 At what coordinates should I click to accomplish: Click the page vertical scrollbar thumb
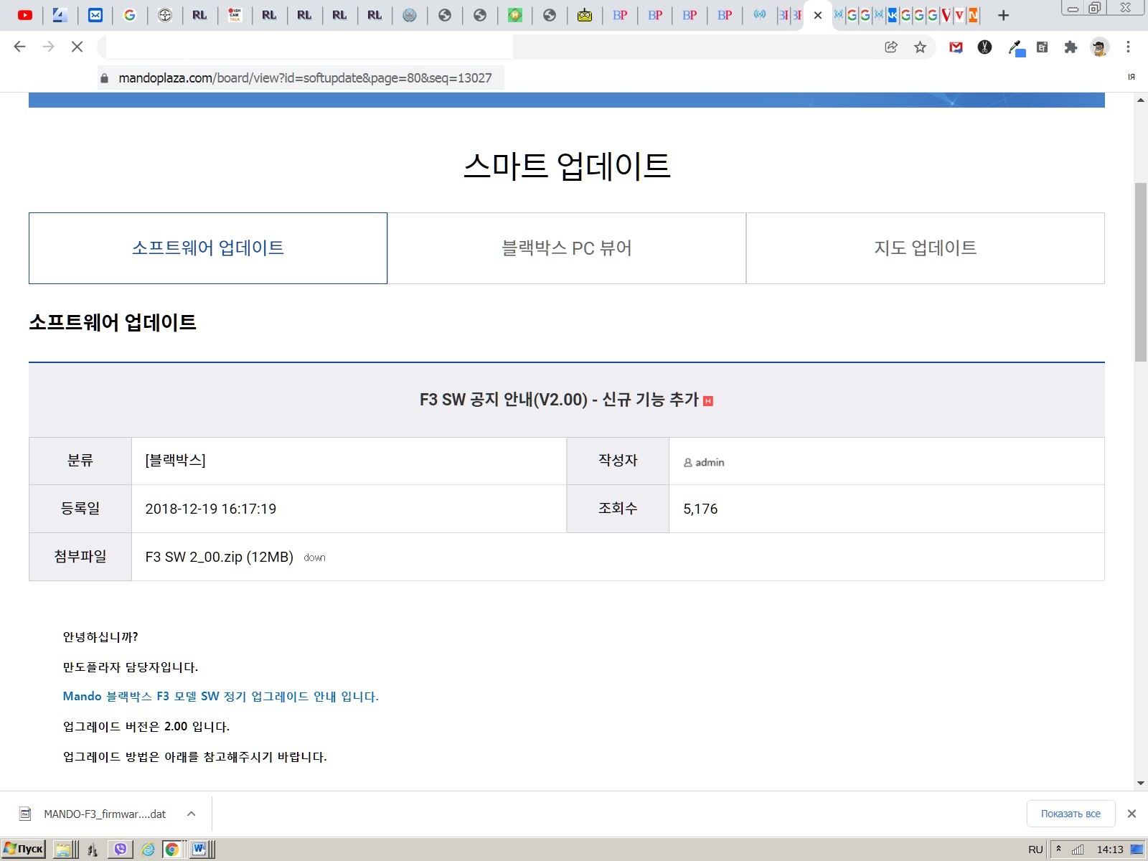coord(1140,273)
